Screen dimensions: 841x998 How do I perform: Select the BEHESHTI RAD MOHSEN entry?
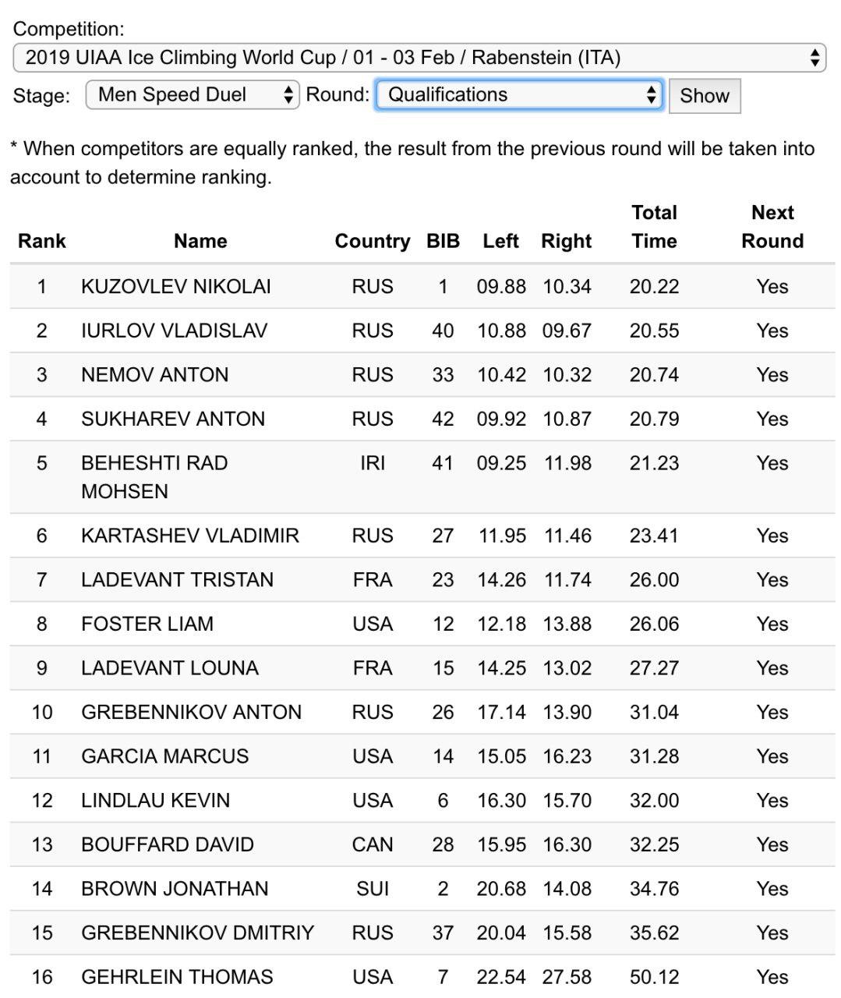tap(154, 476)
